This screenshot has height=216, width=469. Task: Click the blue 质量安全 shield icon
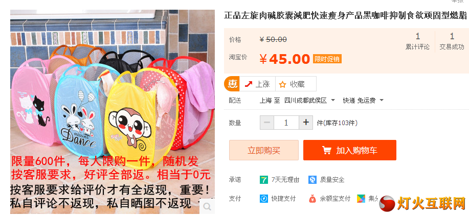[312, 180]
